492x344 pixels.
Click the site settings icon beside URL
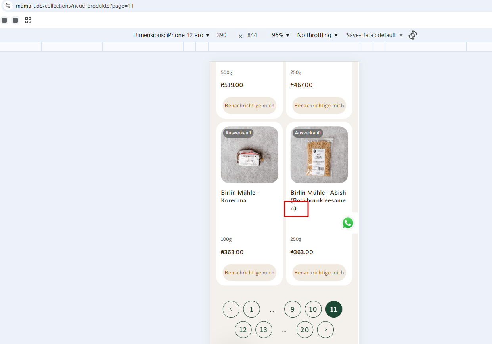tap(8, 6)
